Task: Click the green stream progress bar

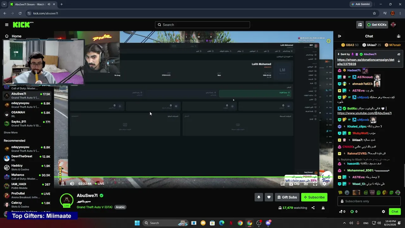Action: (x=193, y=177)
